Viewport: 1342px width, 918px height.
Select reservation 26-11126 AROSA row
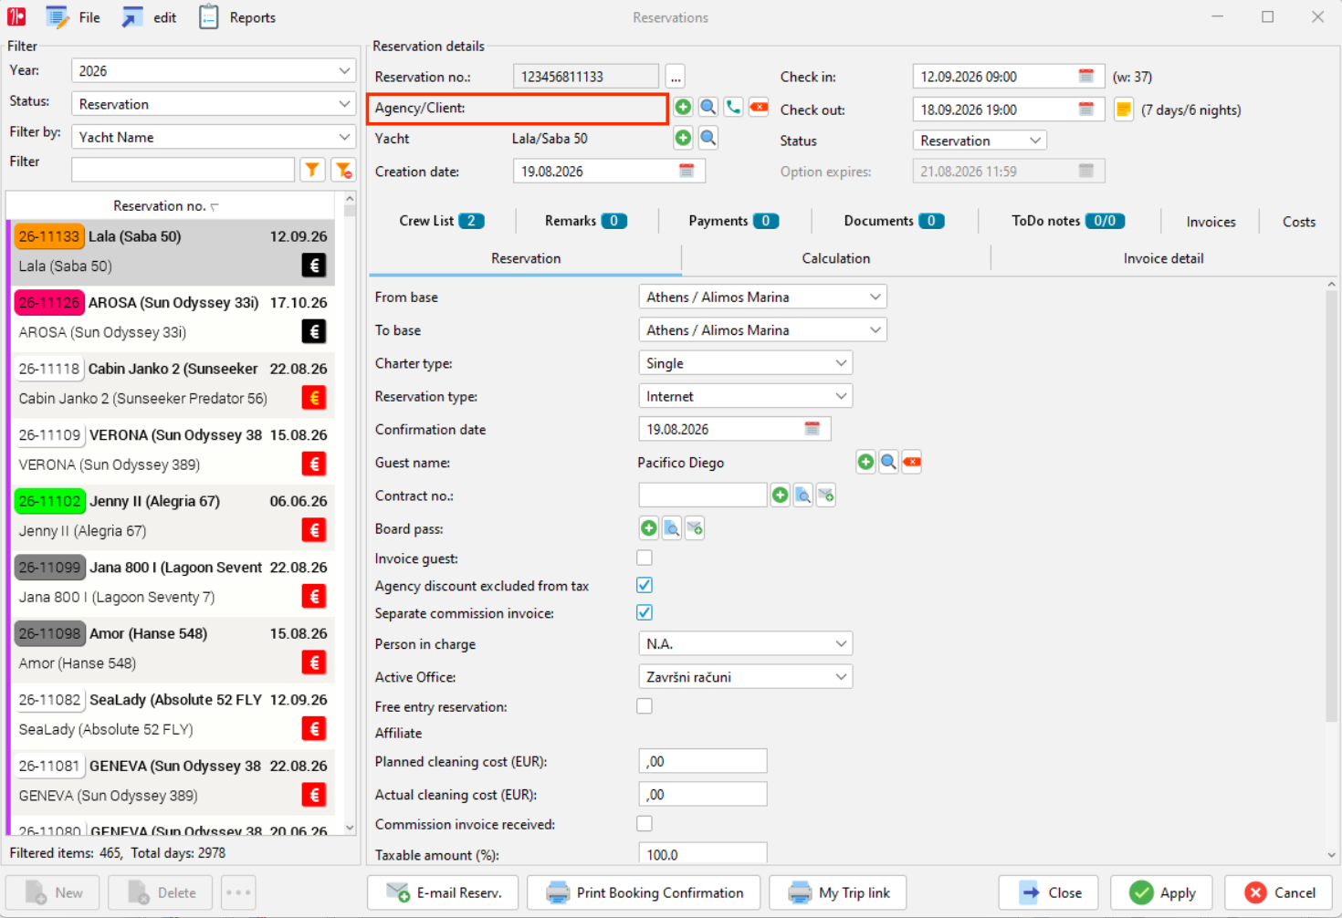pos(172,318)
